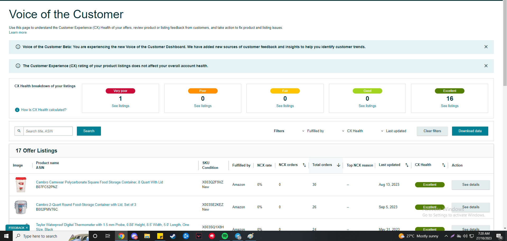This screenshot has width=507, height=241.
Task: Expand the Fulfilled by filter dropdown
Action: coord(313,131)
